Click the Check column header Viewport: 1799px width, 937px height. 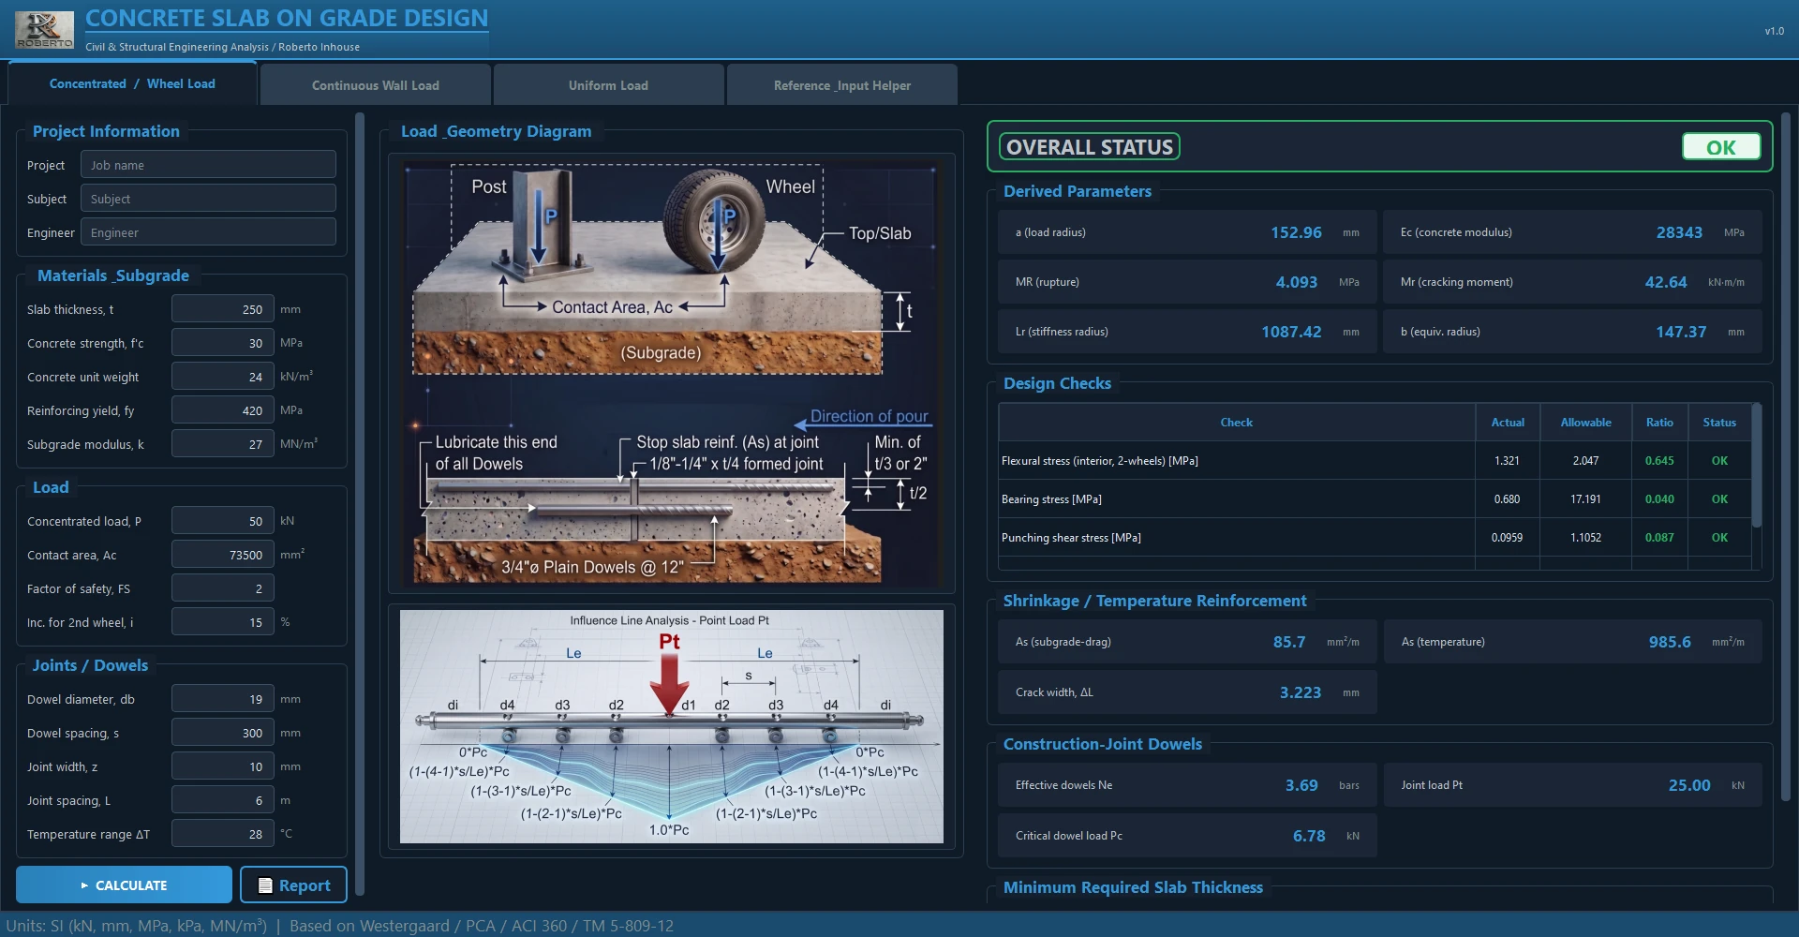pos(1236,423)
